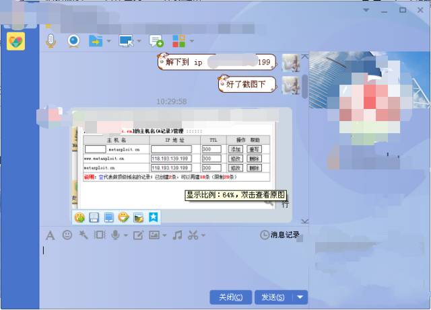Viewport: 431px width, 310px height.
Task: Close the chat window with X
Action: (420, 10)
